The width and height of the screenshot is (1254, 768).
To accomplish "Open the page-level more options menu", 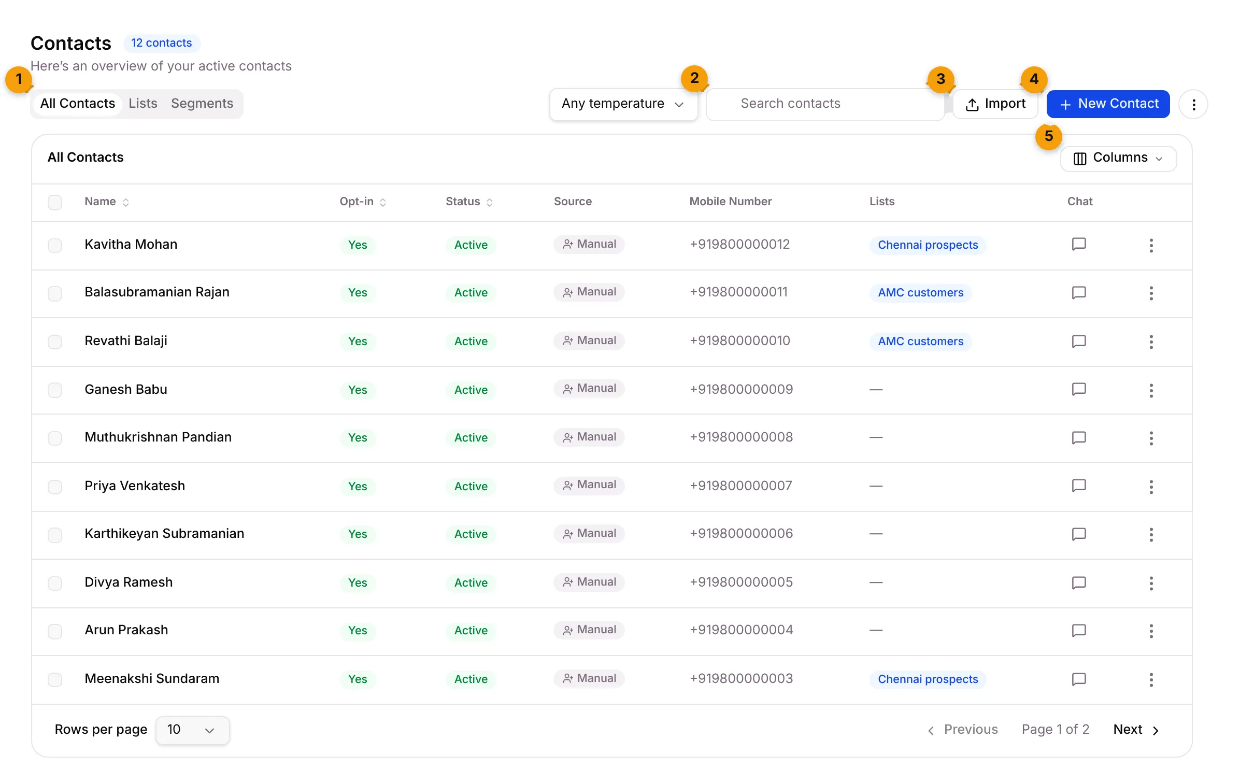I will tap(1193, 105).
